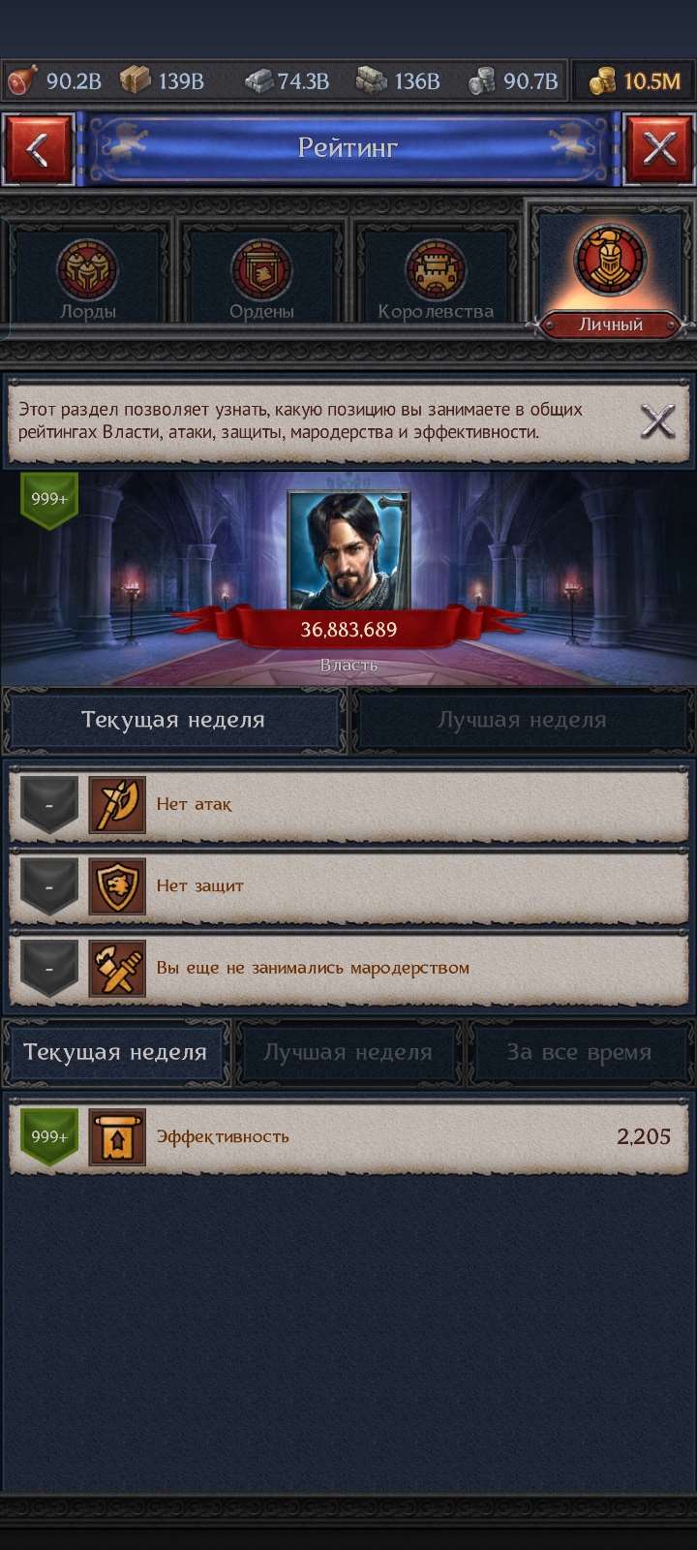The image size is (697, 1550).
Task: Tap the wood planks resource icon
Action: point(135,80)
